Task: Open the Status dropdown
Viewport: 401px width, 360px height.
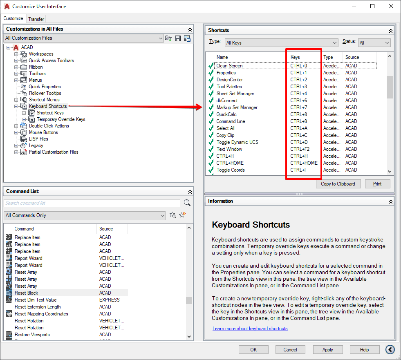Action: tap(374, 42)
